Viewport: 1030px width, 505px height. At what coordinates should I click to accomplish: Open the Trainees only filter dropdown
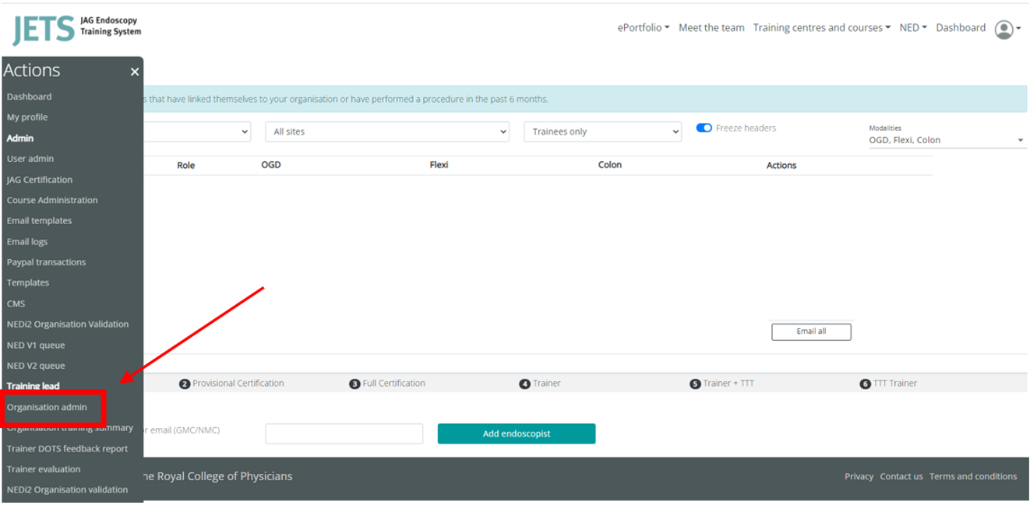pos(602,132)
